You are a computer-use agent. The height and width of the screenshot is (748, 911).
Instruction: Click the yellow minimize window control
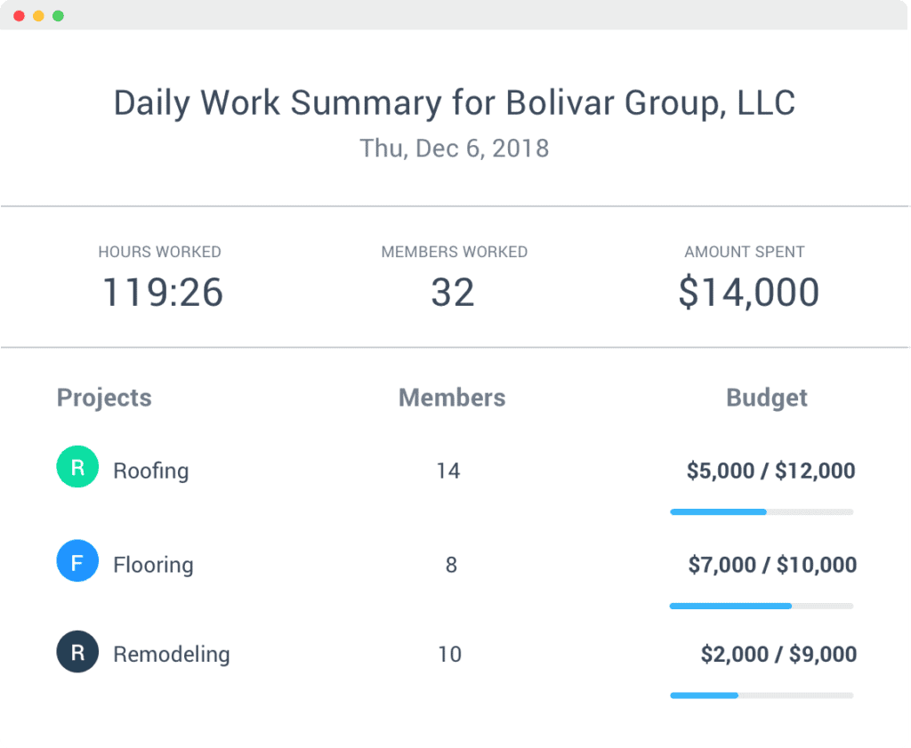click(x=37, y=15)
